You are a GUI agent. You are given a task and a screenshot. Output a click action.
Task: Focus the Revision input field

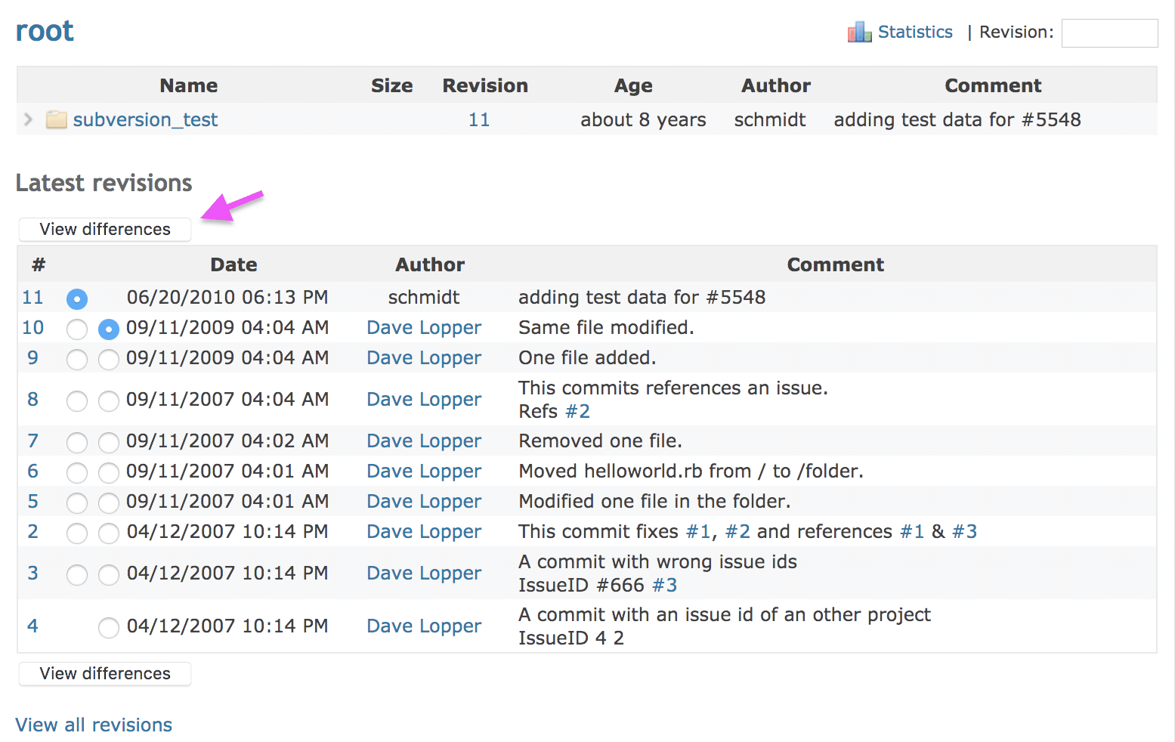point(1109,33)
